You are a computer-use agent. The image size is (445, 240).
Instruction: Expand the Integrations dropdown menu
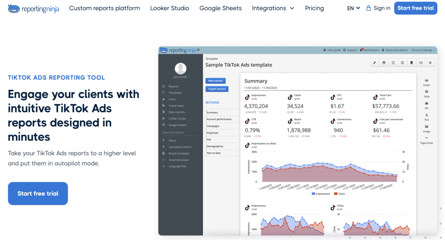coord(273,8)
